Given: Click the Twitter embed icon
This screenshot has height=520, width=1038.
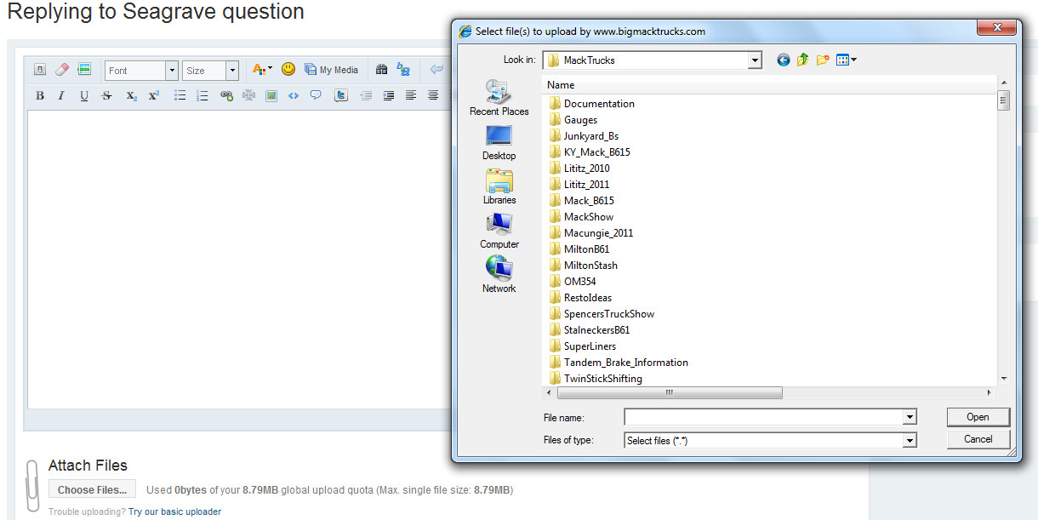Looking at the screenshot, I should click(x=341, y=96).
